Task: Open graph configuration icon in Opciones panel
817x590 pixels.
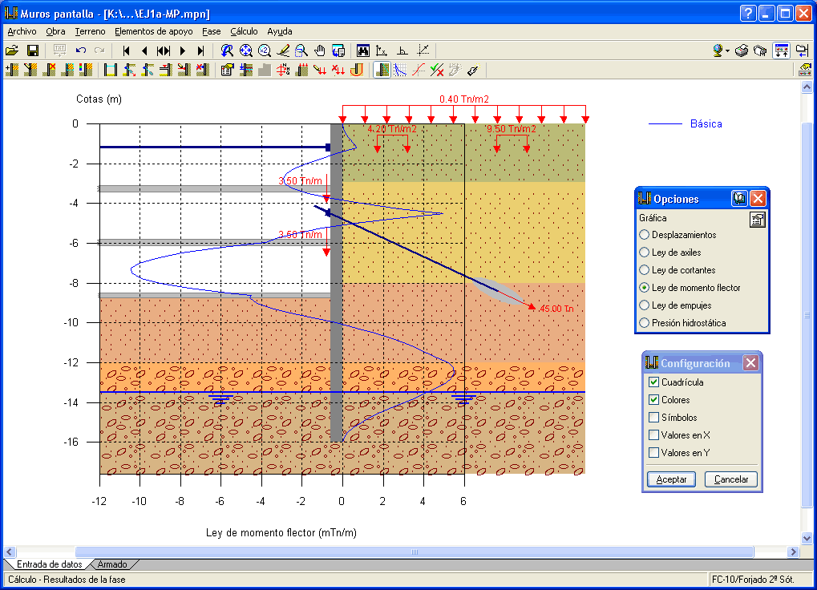Action: [757, 220]
